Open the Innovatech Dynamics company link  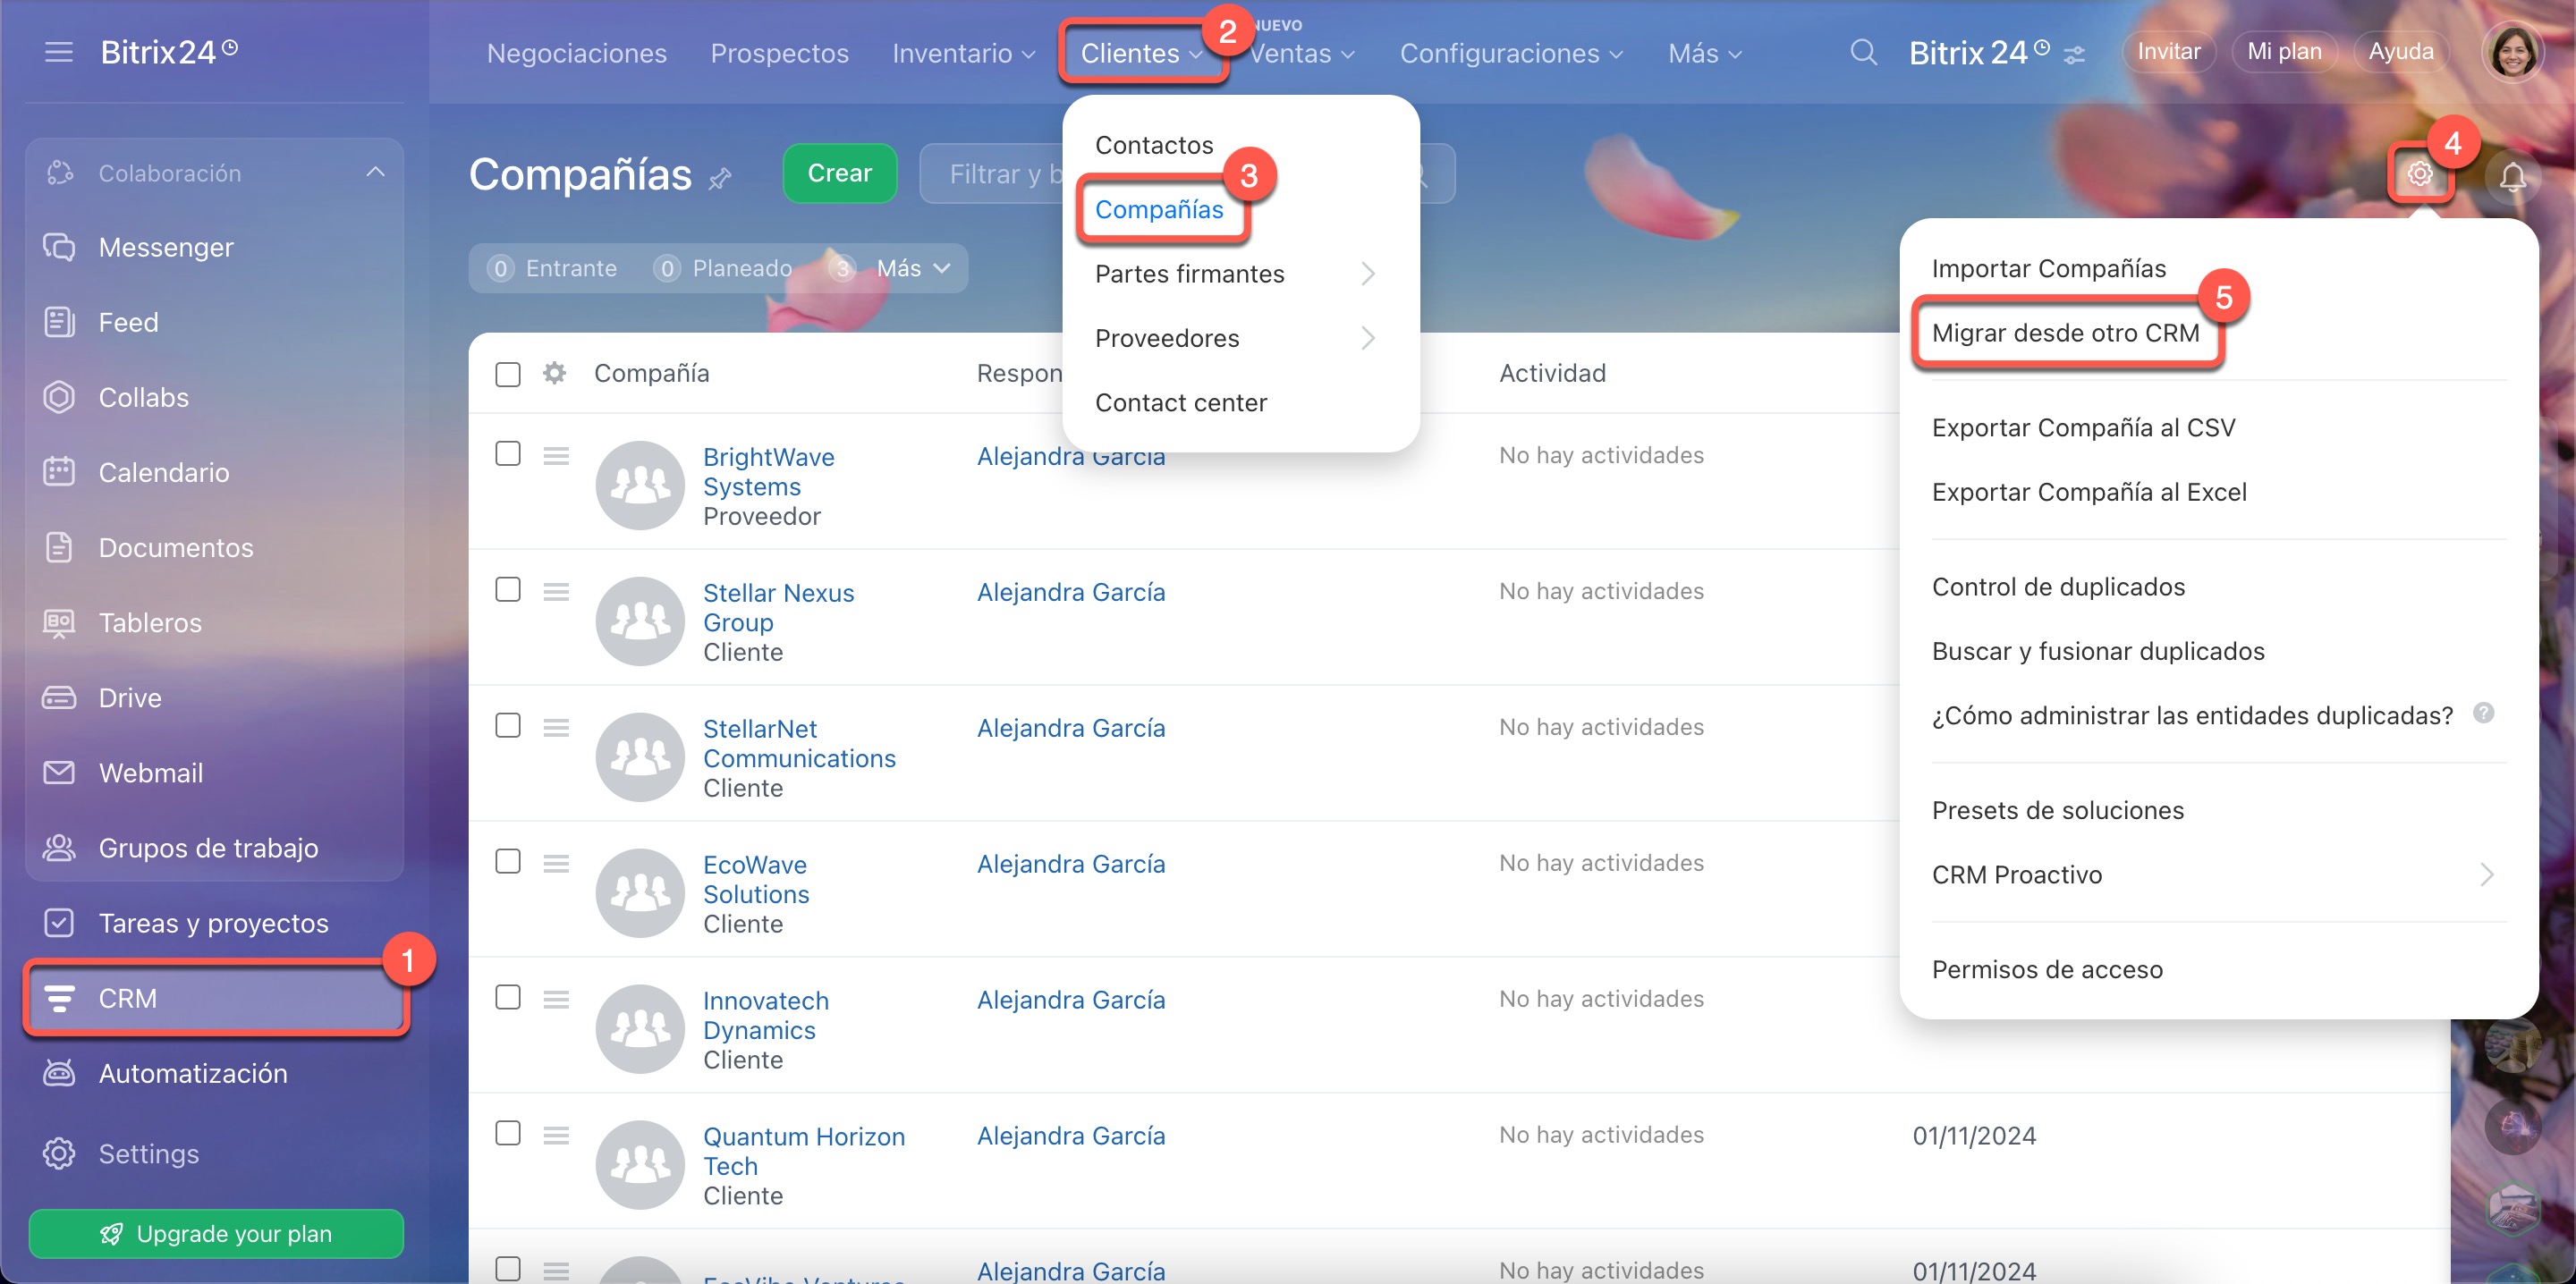click(766, 1015)
